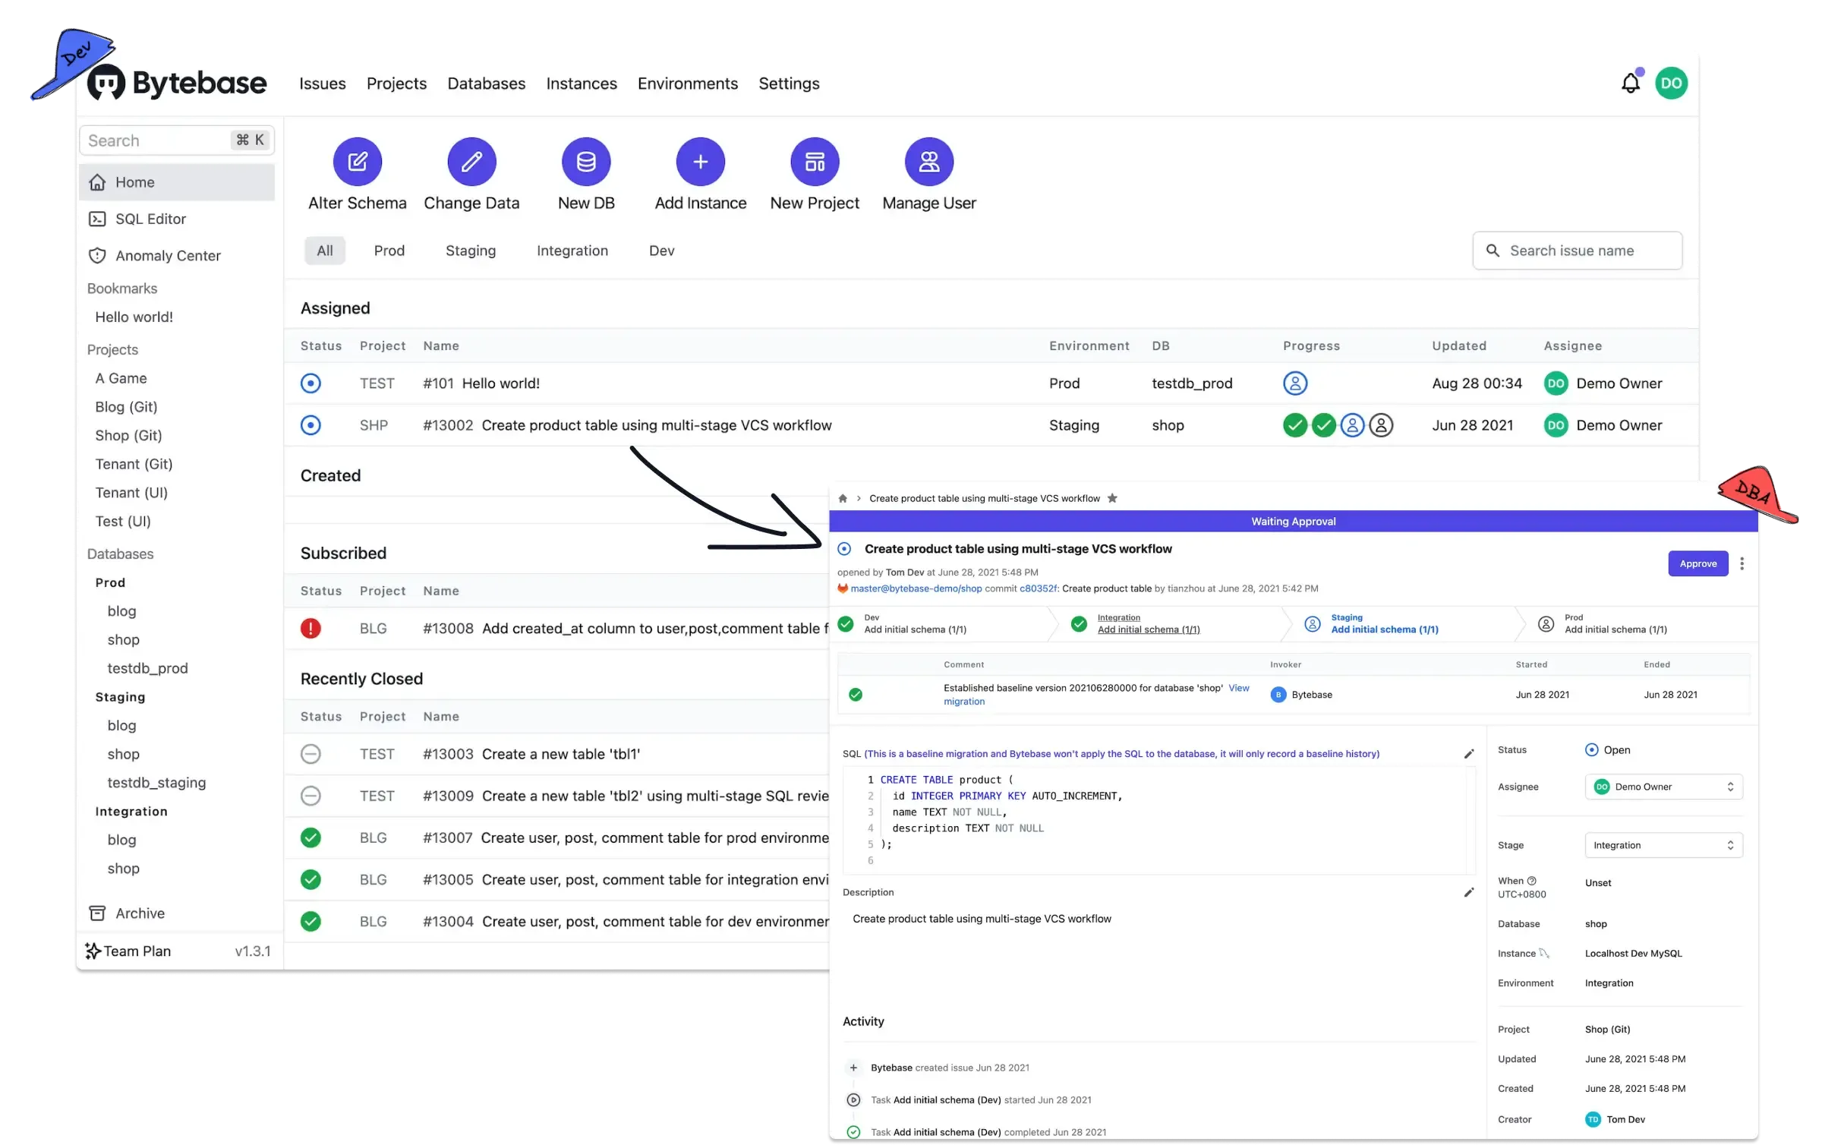The width and height of the screenshot is (1822, 1145).
Task: Filter issues by Prod tab
Action: click(x=389, y=251)
